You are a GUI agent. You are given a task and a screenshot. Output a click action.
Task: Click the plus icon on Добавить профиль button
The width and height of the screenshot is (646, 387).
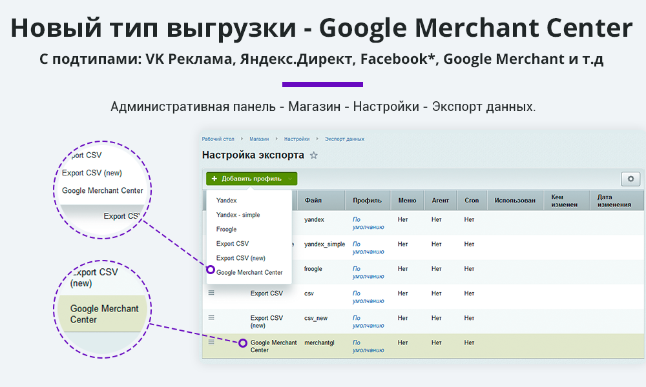214,179
